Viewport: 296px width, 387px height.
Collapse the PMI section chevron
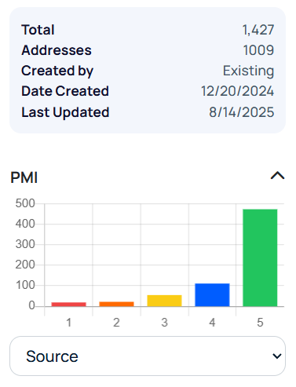277,176
